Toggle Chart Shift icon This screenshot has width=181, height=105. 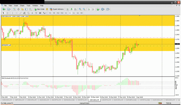(x=93, y=9)
